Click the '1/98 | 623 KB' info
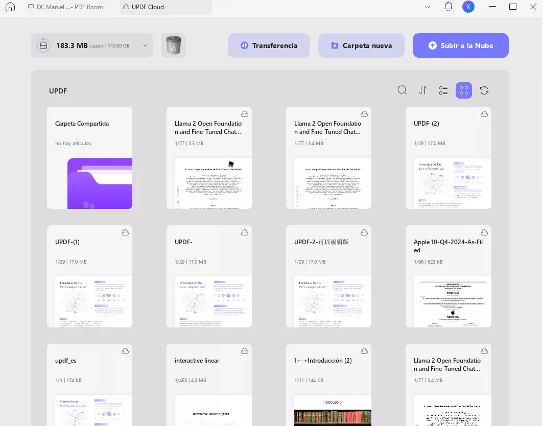Viewport: 543px width, 426px height. pyautogui.click(x=428, y=262)
